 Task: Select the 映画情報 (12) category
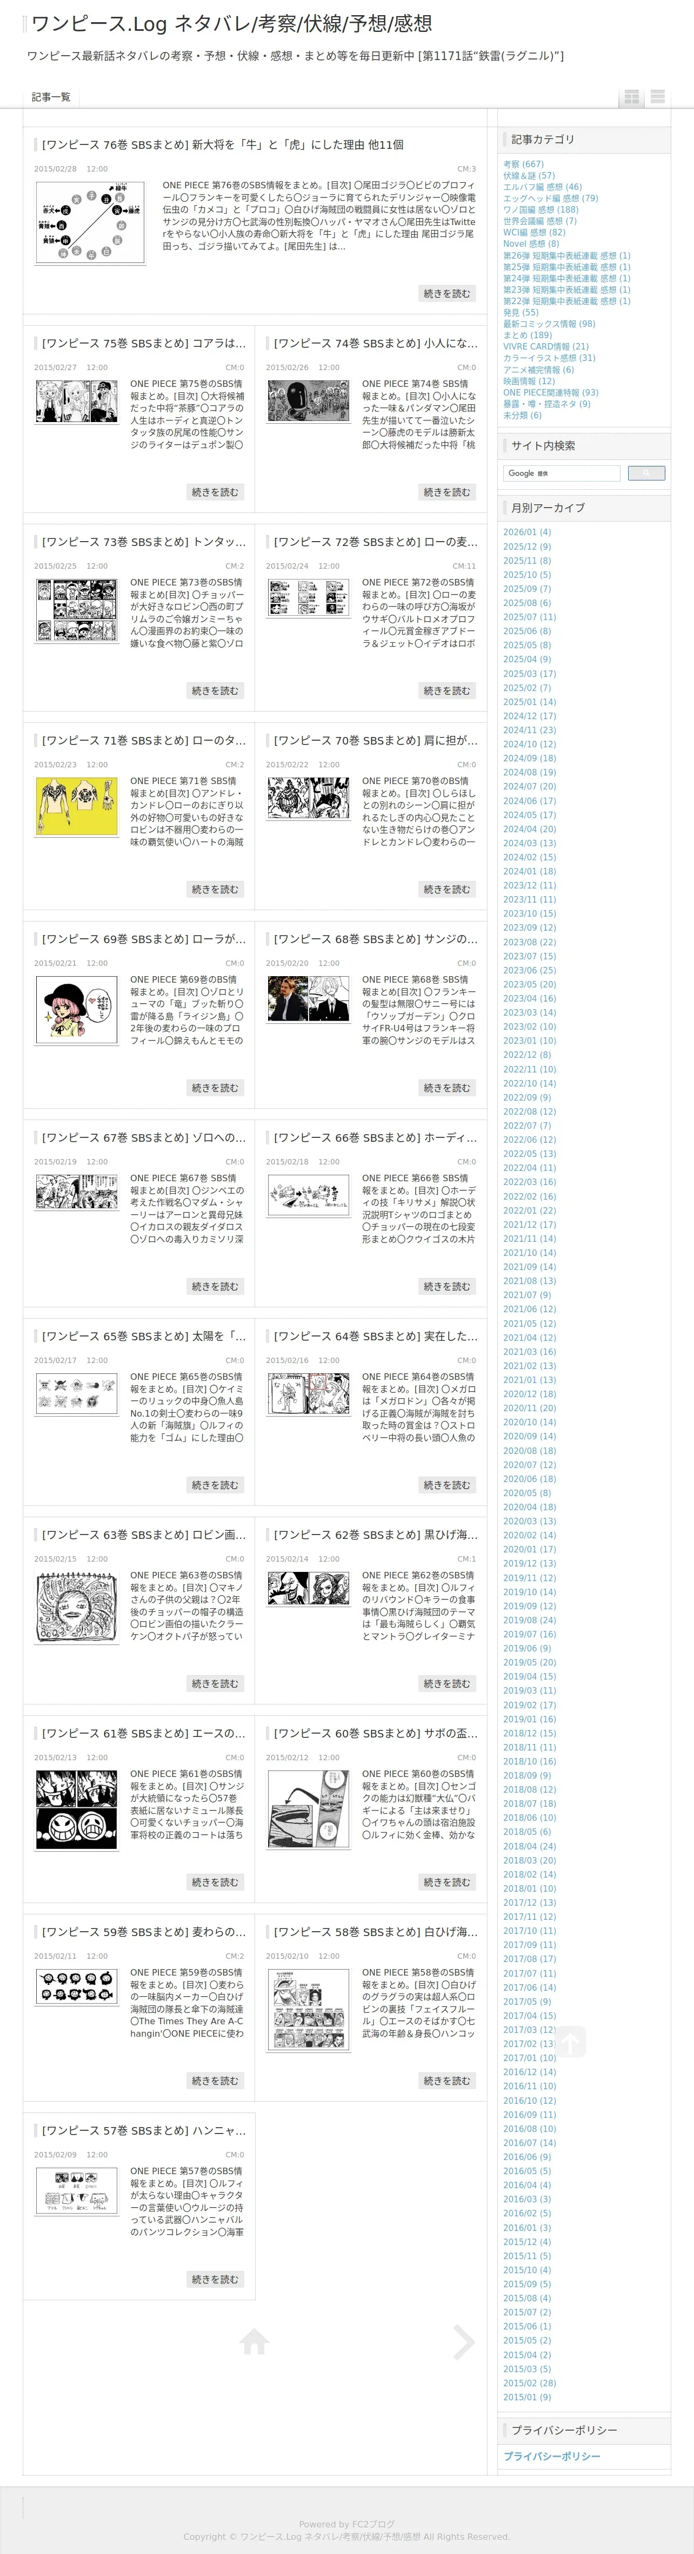(529, 381)
